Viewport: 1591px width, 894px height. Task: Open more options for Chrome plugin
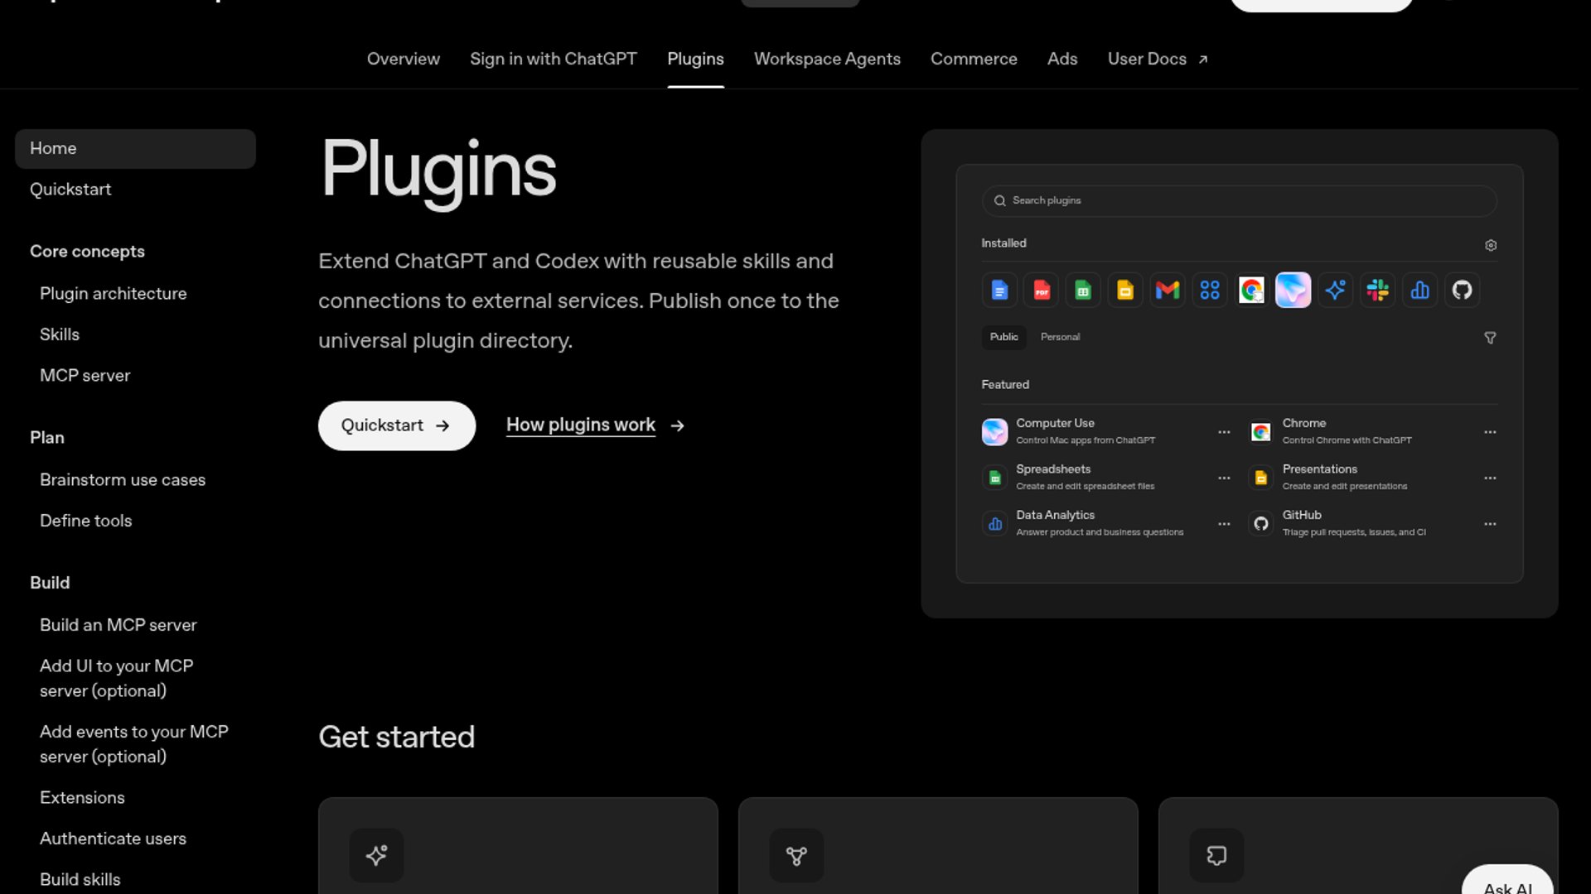[1490, 432]
